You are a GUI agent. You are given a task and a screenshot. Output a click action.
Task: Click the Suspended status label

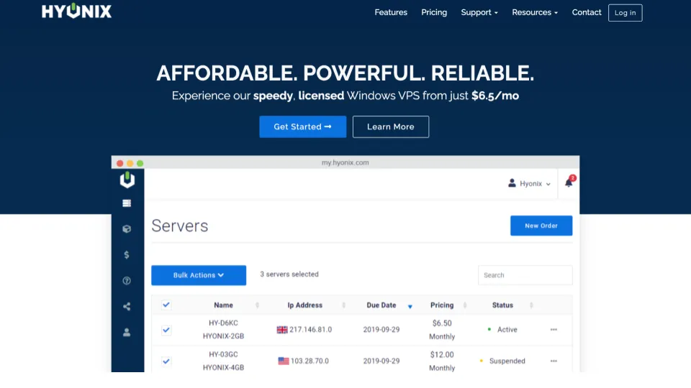tap(507, 361)
